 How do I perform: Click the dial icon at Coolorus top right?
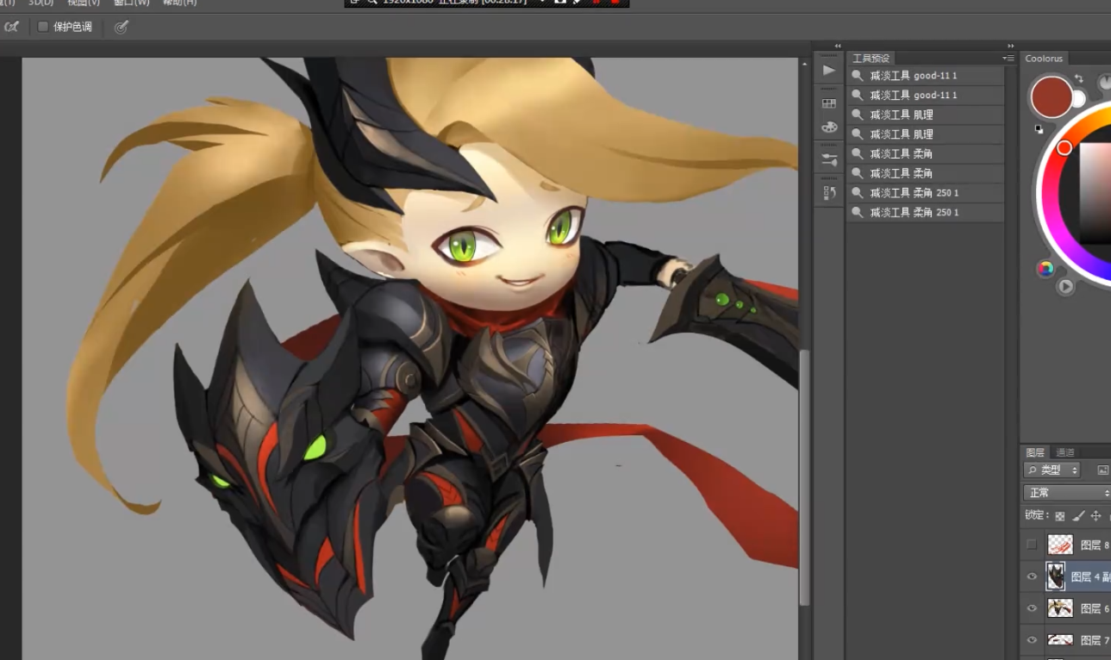(1104, 83)
